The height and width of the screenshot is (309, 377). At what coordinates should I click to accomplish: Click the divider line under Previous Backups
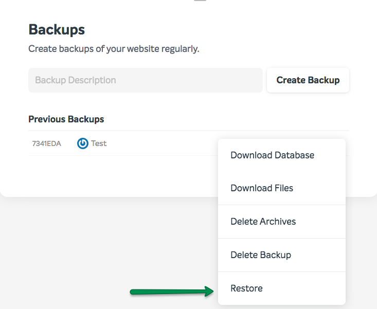pyautogui.click(x=188, y=131)
